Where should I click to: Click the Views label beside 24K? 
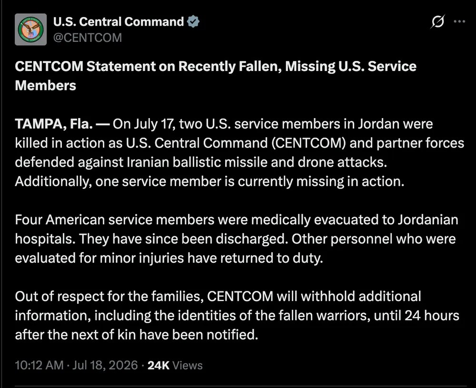point(187,365)
